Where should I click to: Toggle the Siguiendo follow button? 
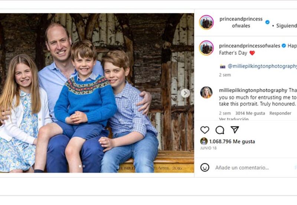pos(286,26)
